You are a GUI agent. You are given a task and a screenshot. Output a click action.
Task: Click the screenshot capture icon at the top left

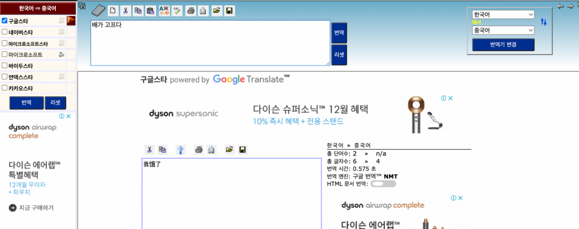pyautogui.click(x=82, y=6)
